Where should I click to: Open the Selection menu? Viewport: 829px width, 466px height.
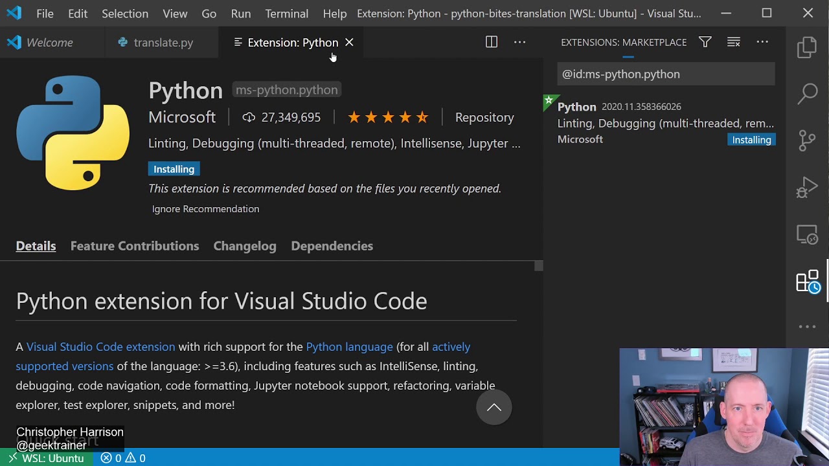(125, 14)
